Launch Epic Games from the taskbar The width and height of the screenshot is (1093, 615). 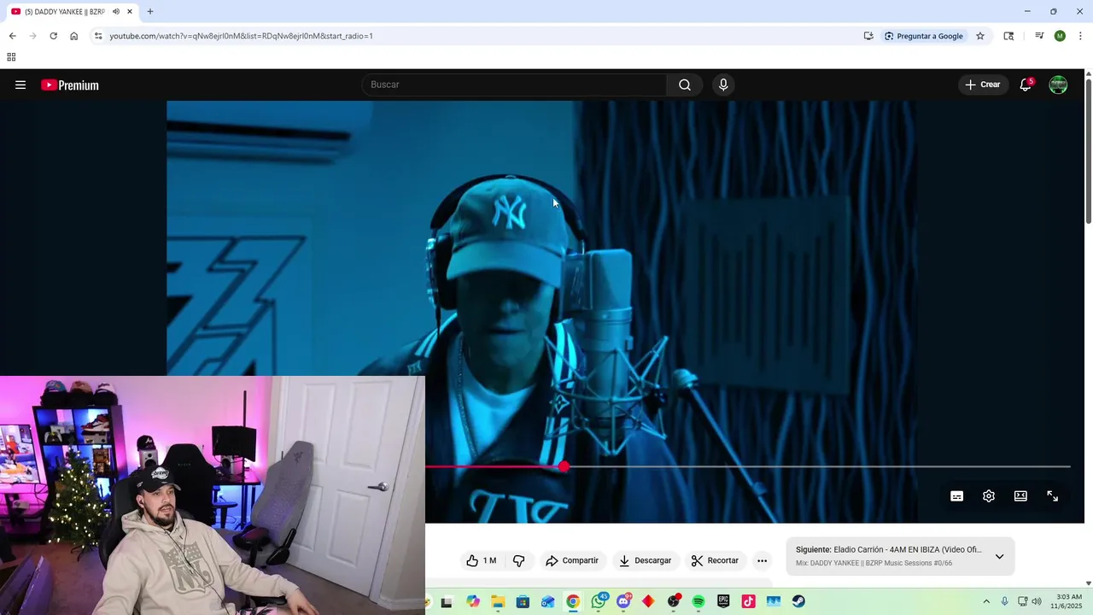(x=723, y=602)
